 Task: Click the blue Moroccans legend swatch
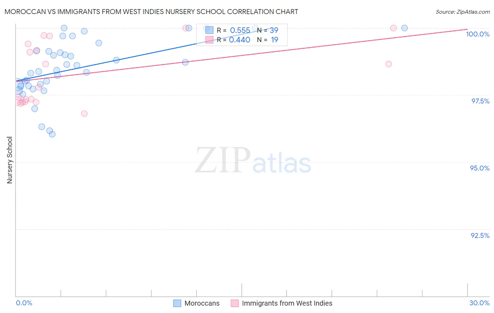(x=177, y=303)
